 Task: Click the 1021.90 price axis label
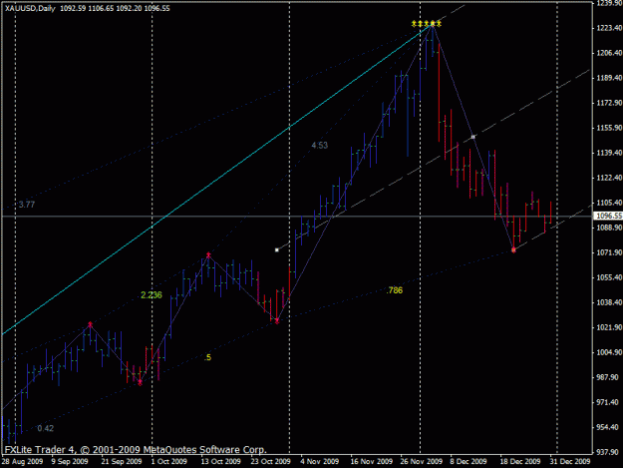609,327
